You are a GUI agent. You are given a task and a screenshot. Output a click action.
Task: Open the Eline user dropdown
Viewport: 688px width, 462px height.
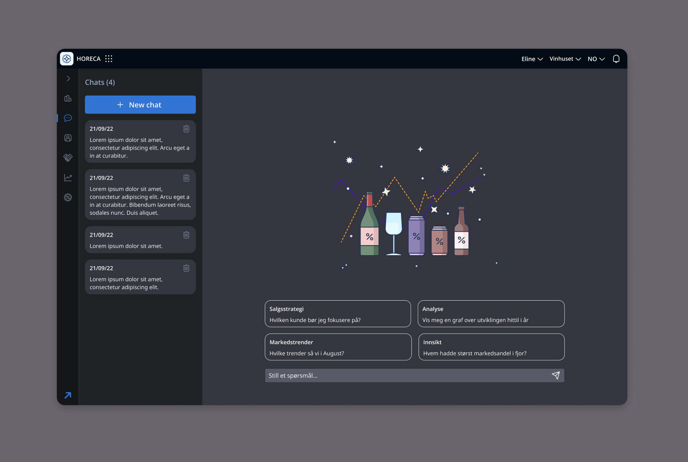click(532, 59)
